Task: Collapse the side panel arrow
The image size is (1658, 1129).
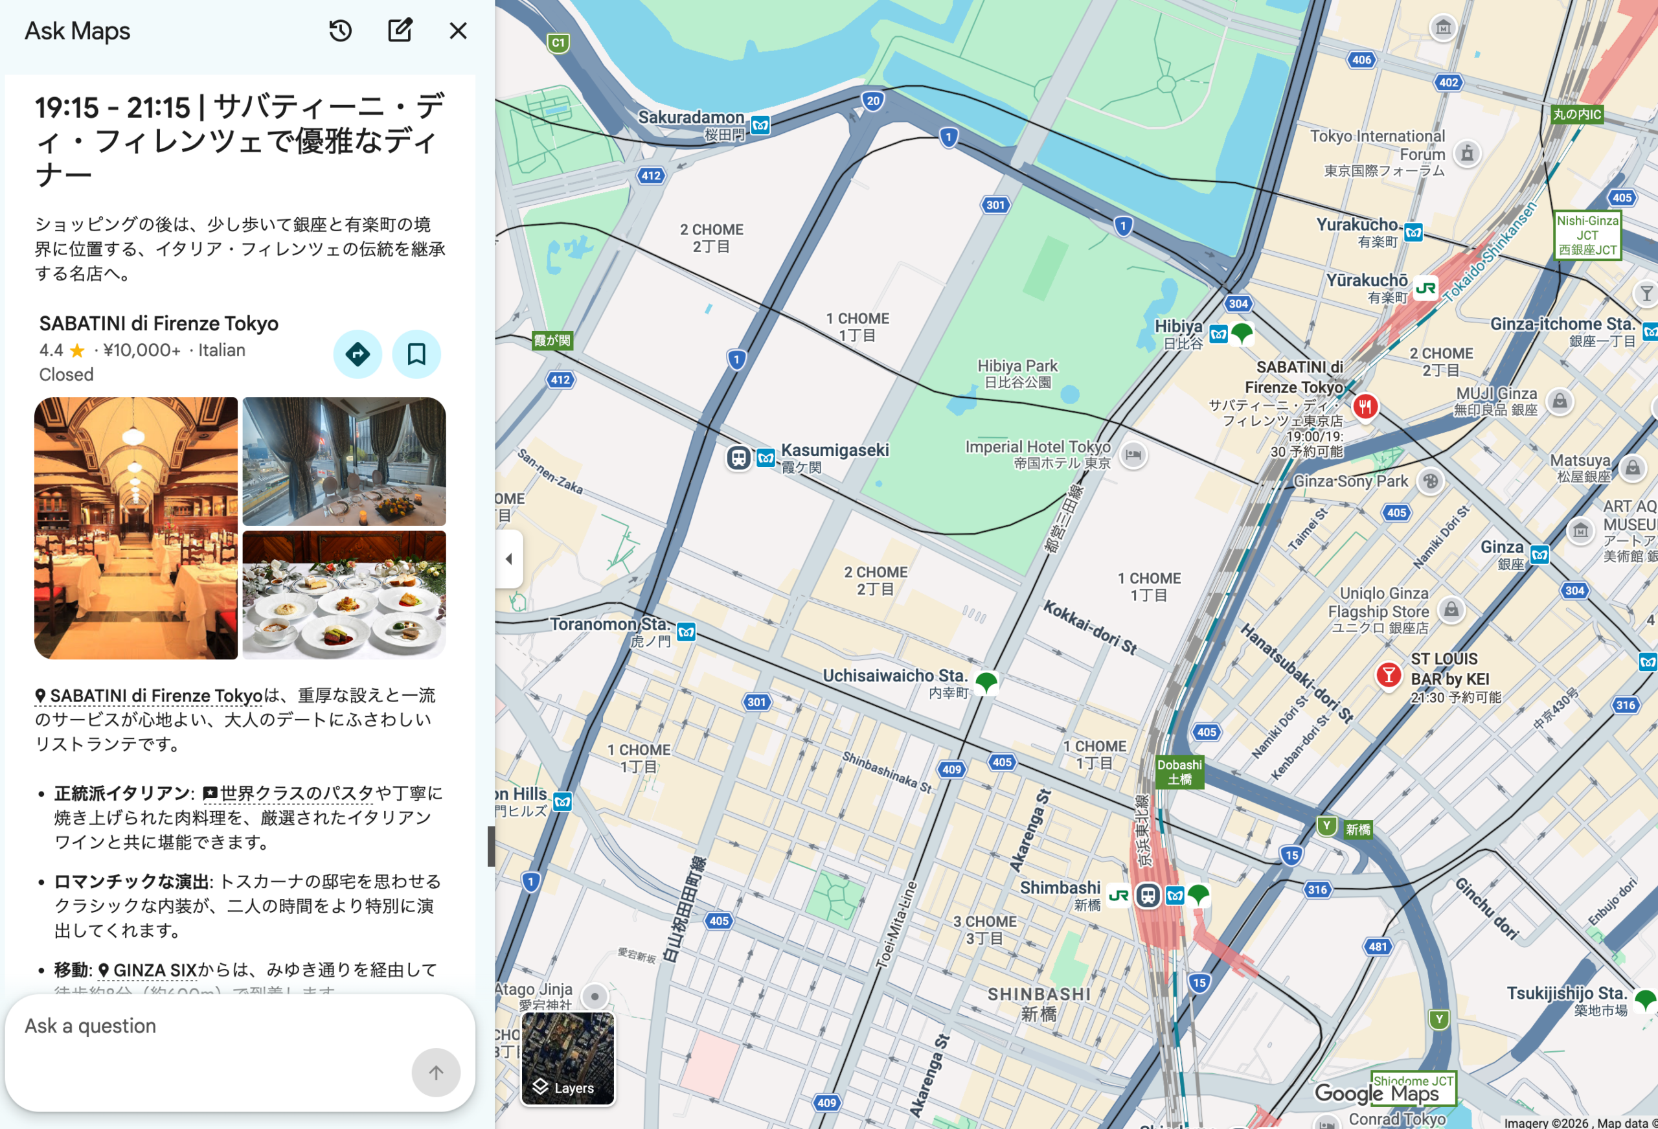Action: [x=508, y=559]
